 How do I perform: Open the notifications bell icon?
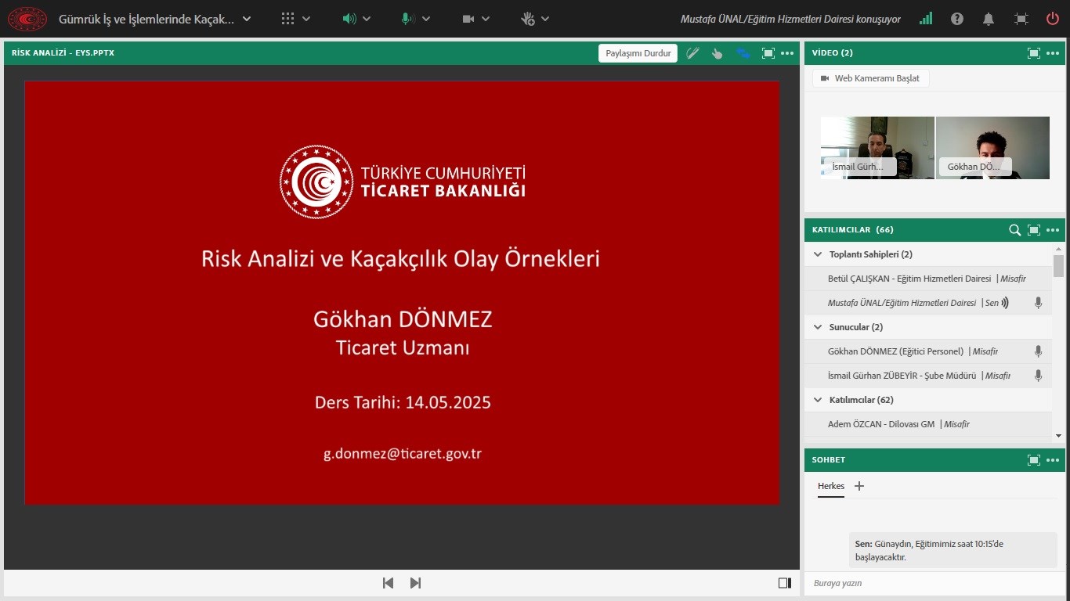pos(989,19)
